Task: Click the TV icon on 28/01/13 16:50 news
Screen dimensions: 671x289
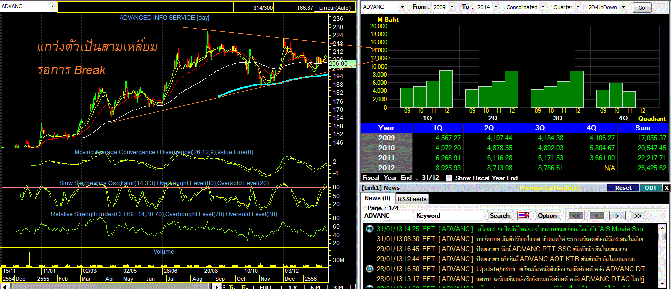Action: (369, 269)
